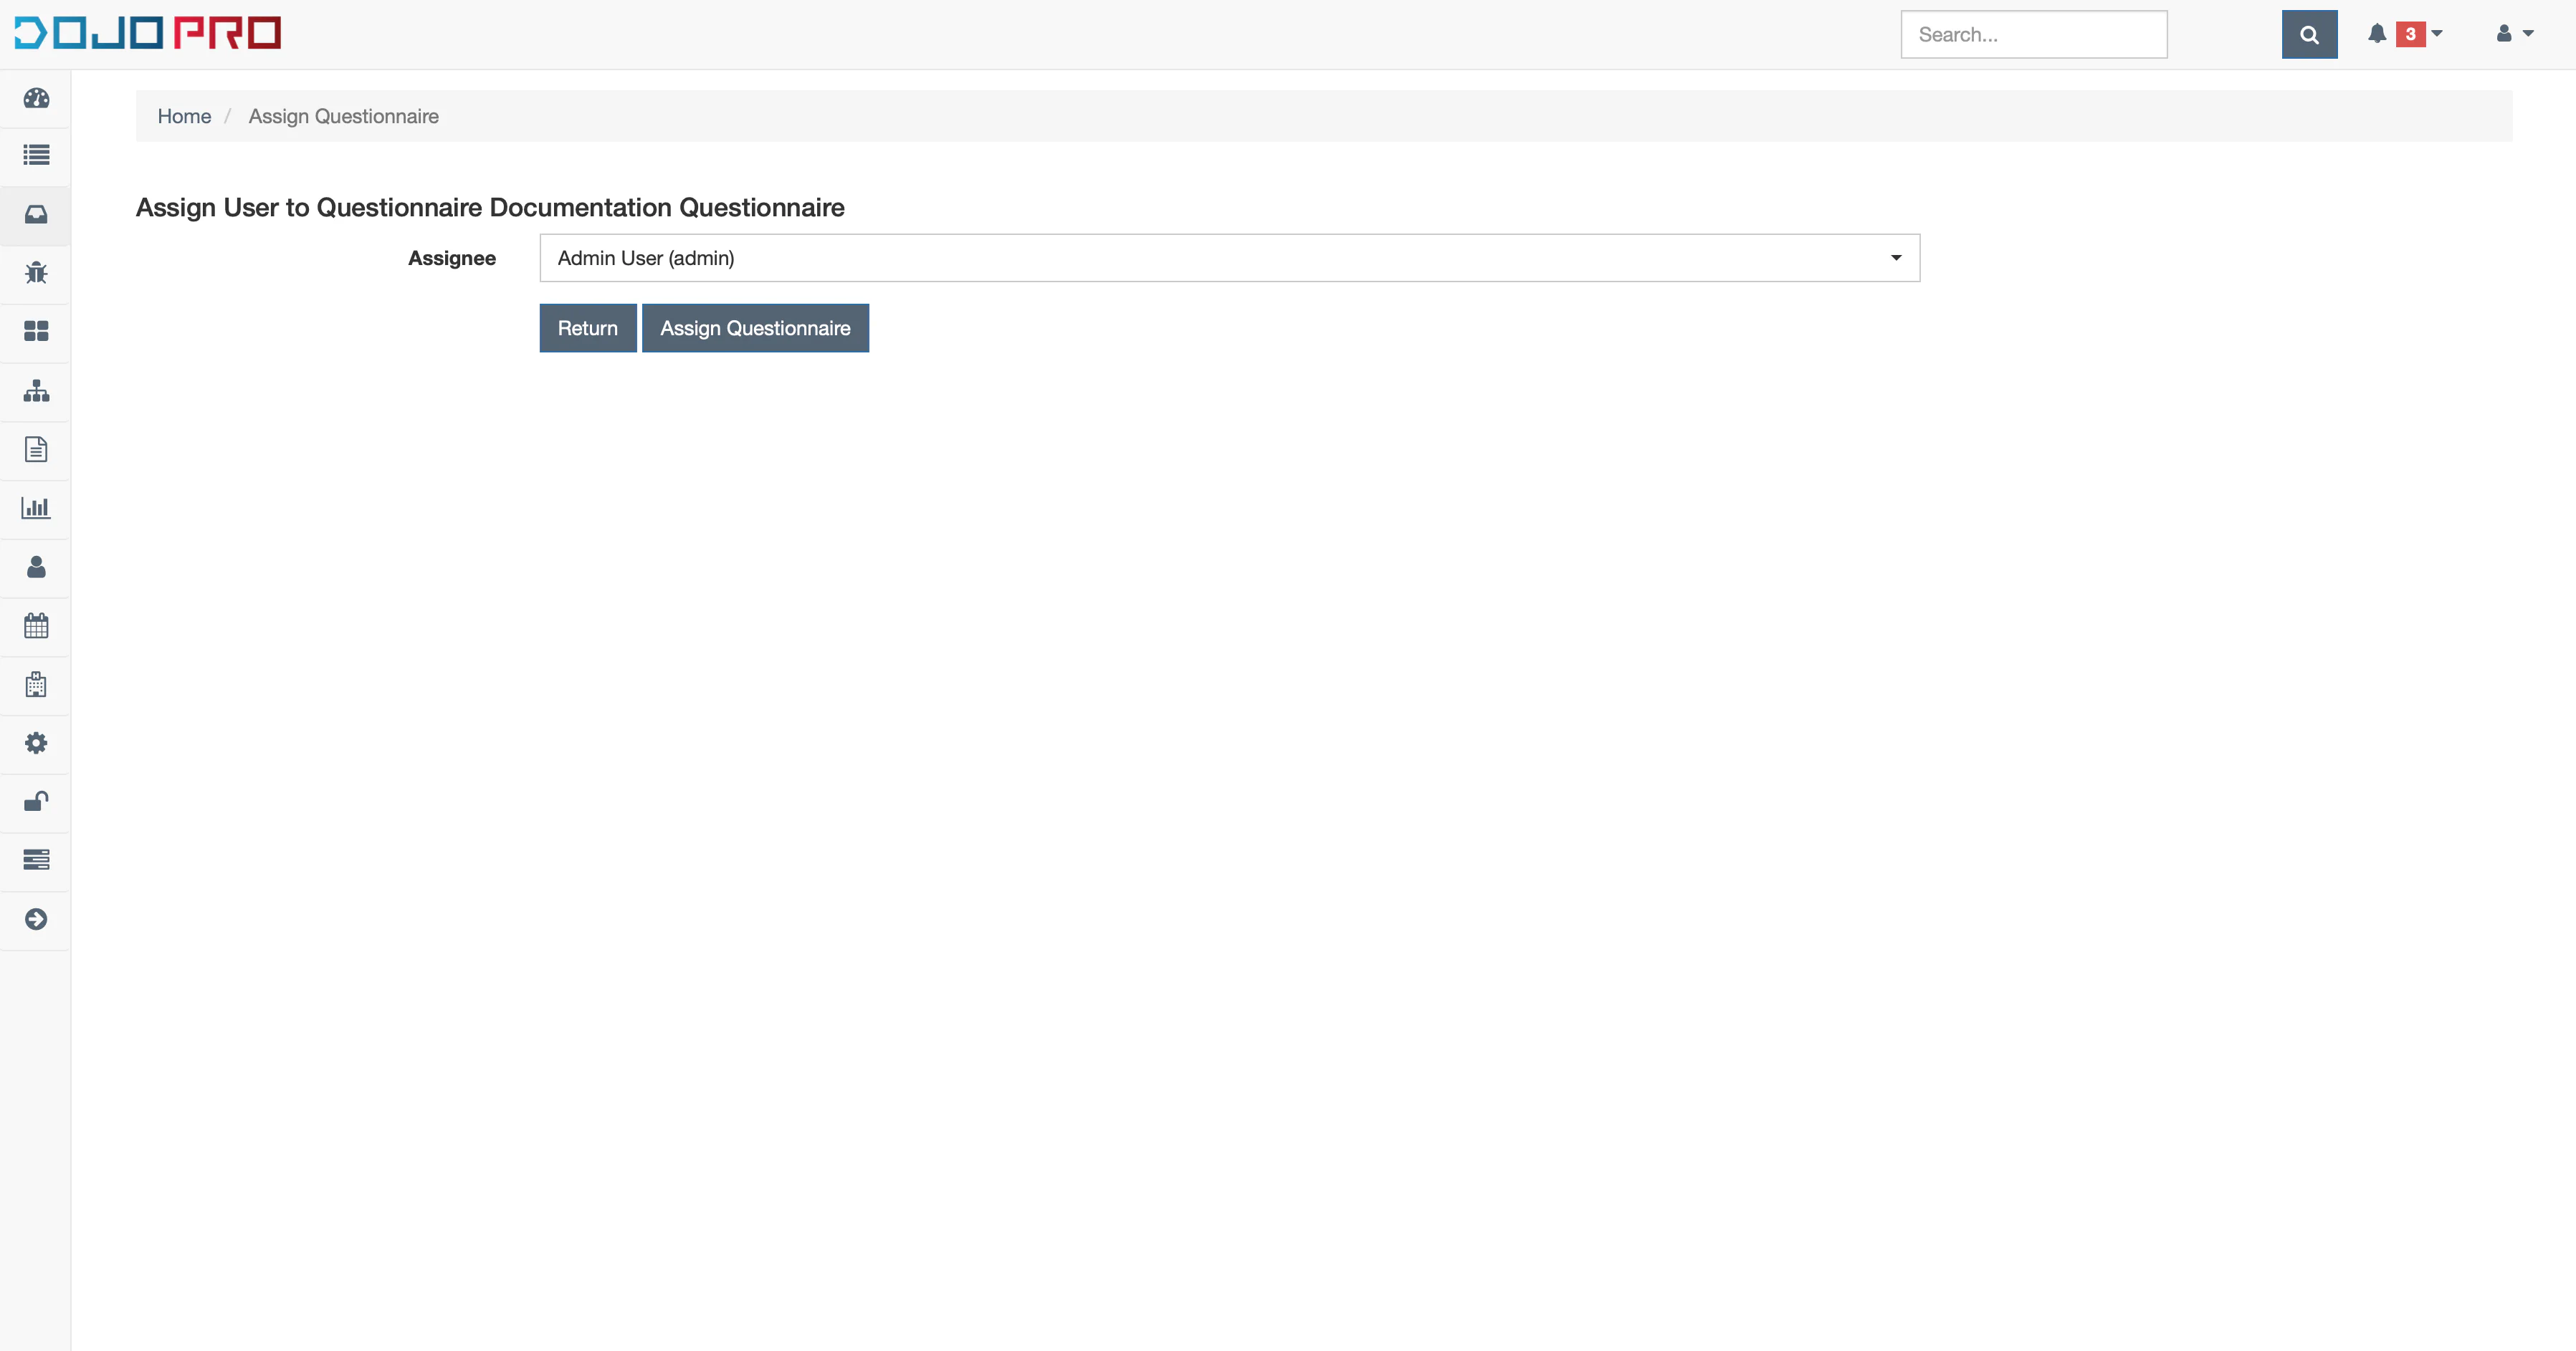Click inside the Search field
Viewport: 2576px width, 1351px height.
pyautogui.click(x=2034, y=33)
